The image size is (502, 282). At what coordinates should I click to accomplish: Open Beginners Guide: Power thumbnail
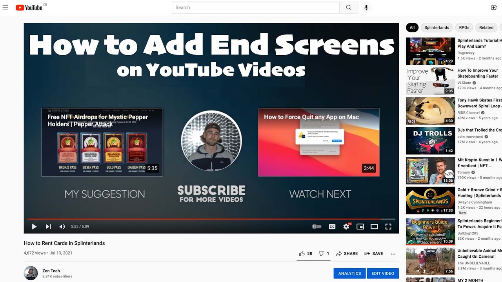(430, 231)
